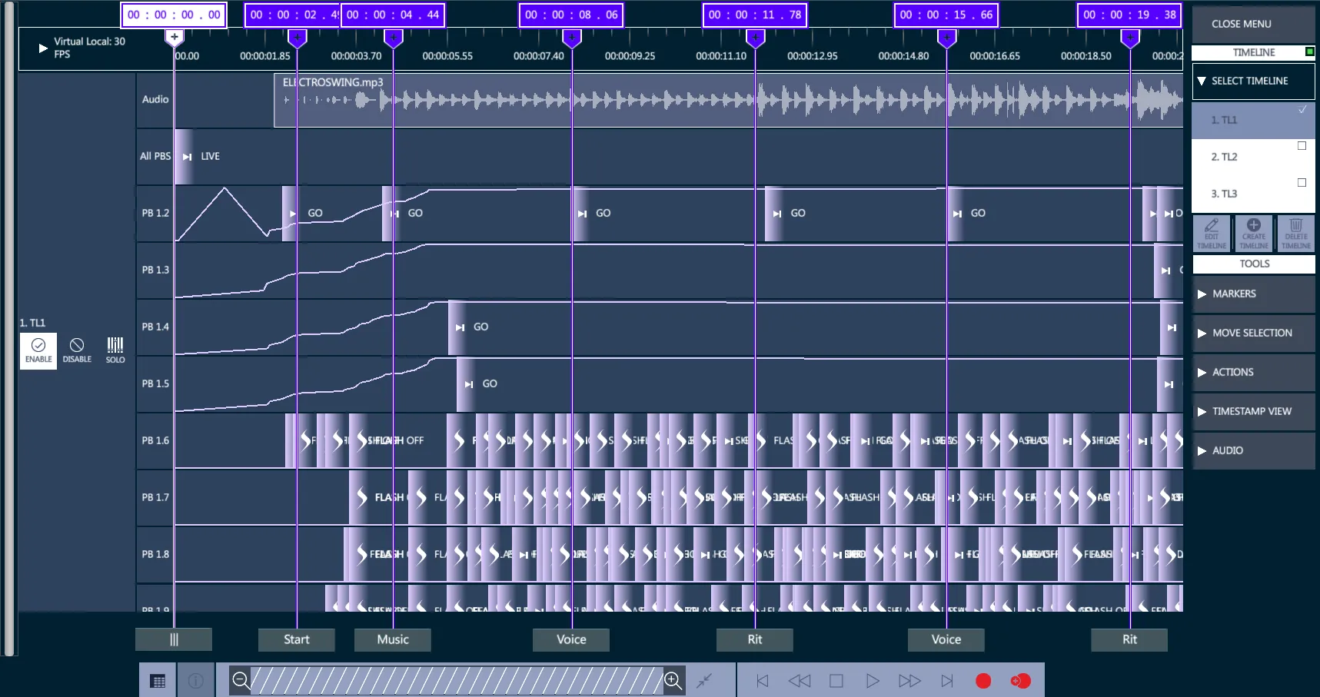1320x697 pixels.
Task: Click the 00:00:19.38 marker timecode box
Action: click(x=1129, y=15)
